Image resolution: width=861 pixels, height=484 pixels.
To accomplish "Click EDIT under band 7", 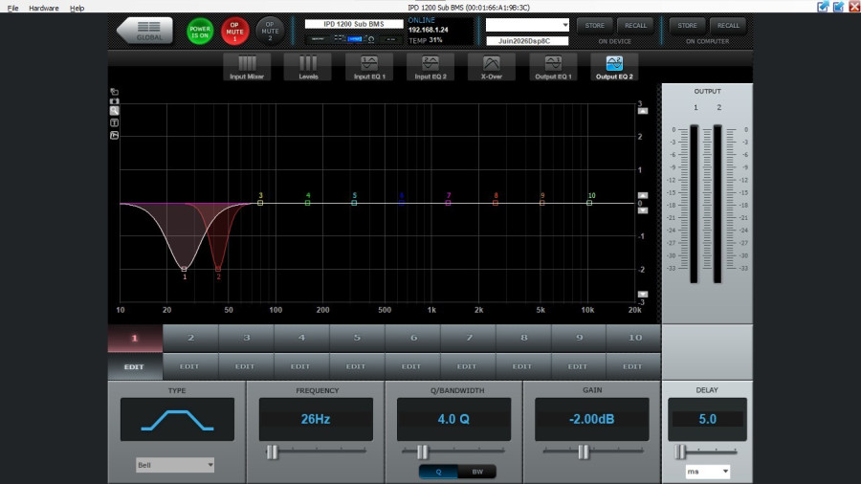I will 467,366.
